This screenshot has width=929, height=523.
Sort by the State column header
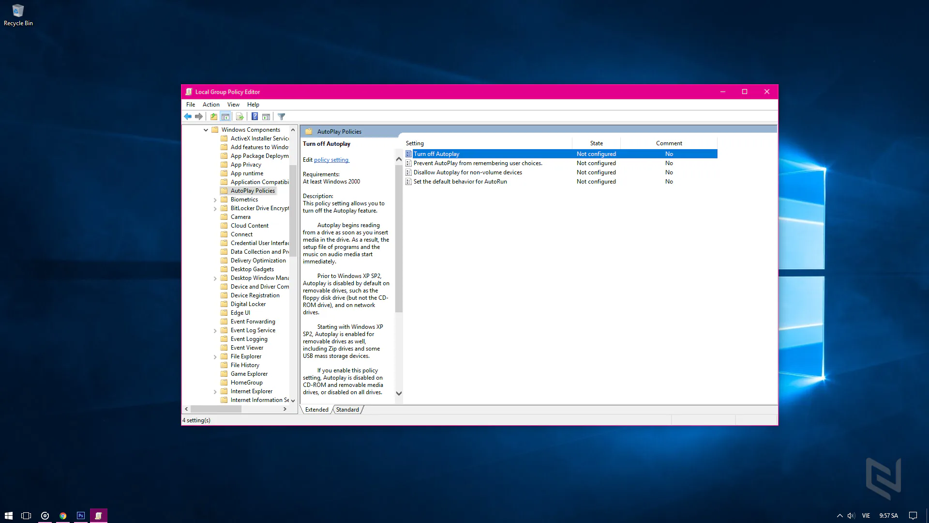click(597, 143)
